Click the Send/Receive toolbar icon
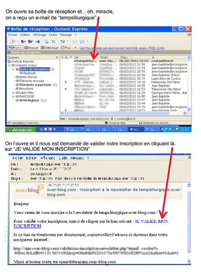 (63, 41)
